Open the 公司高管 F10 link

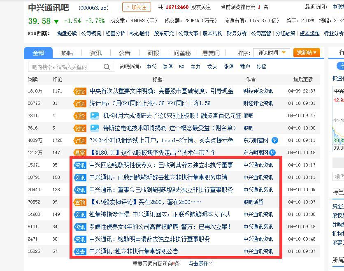coord(261,33)
